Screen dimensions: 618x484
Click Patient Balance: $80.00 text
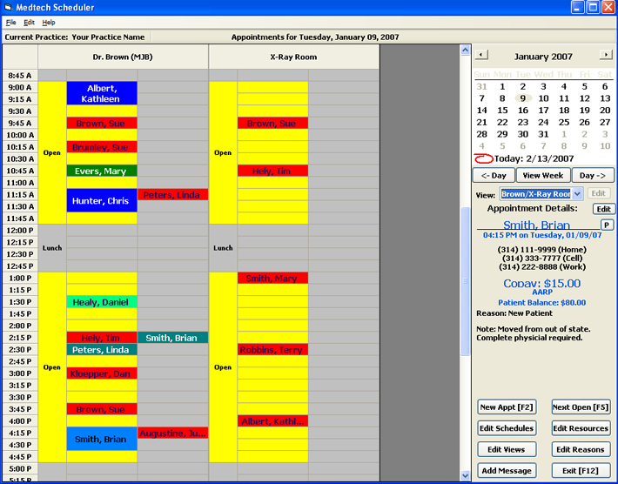[x=542, y=303]
